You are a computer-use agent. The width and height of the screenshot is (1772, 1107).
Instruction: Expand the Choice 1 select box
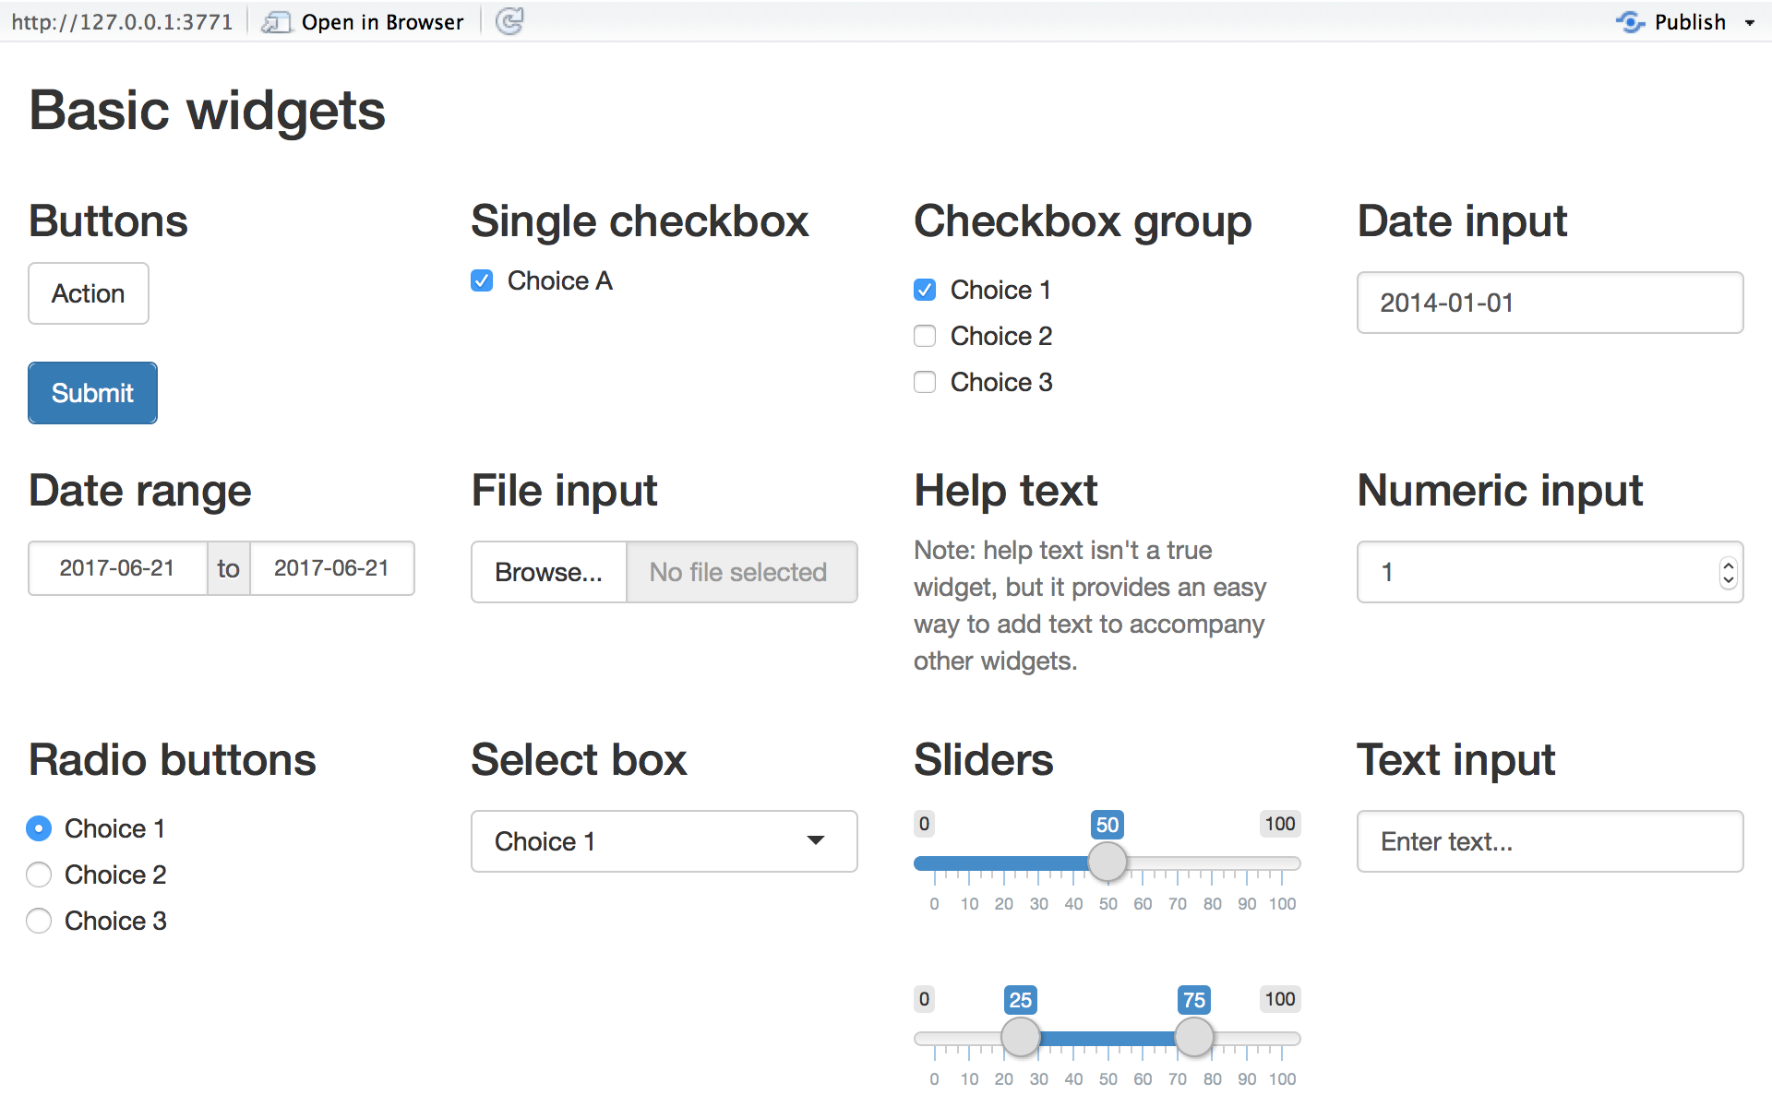click(x=664, y=841)
